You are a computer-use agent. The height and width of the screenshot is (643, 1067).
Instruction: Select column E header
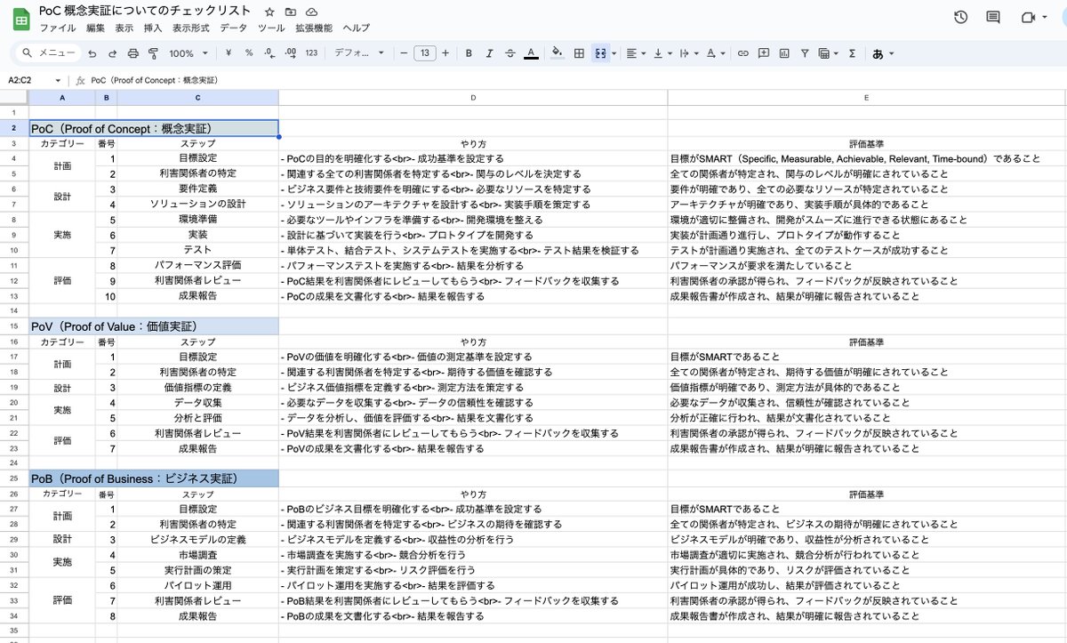tap(867, 98)
